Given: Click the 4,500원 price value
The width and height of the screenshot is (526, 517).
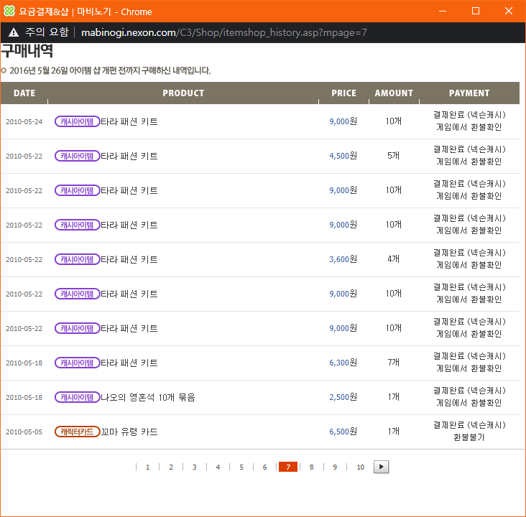Looking at the screenshot, I should pyautogui.click(x=343, y=156).
